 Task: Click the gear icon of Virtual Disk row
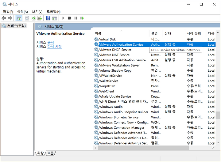[96, 39]
